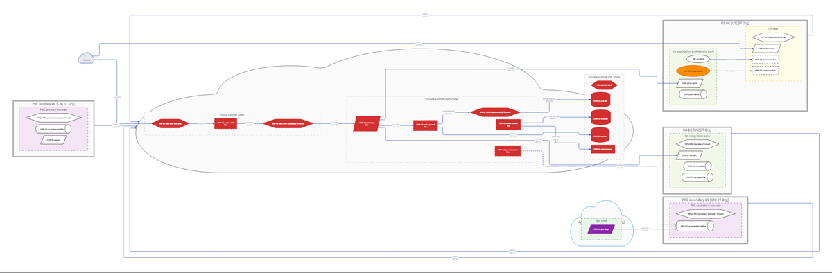This screenshot has height=273, width=832.
Task: Click the 'PRC primary DC [CN] [IT Org]' title
Action: (x=53, y=103)
